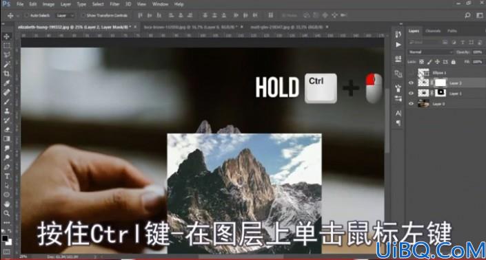Select the Crop tool
This screenshot has width=486, height=260.
point(6,74)
